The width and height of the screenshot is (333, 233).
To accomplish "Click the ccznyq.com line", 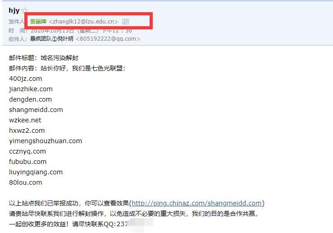I will tap(27, 152).
